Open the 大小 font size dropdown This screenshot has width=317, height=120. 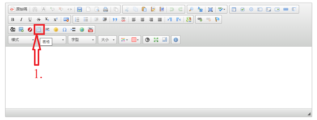[107, 40]
